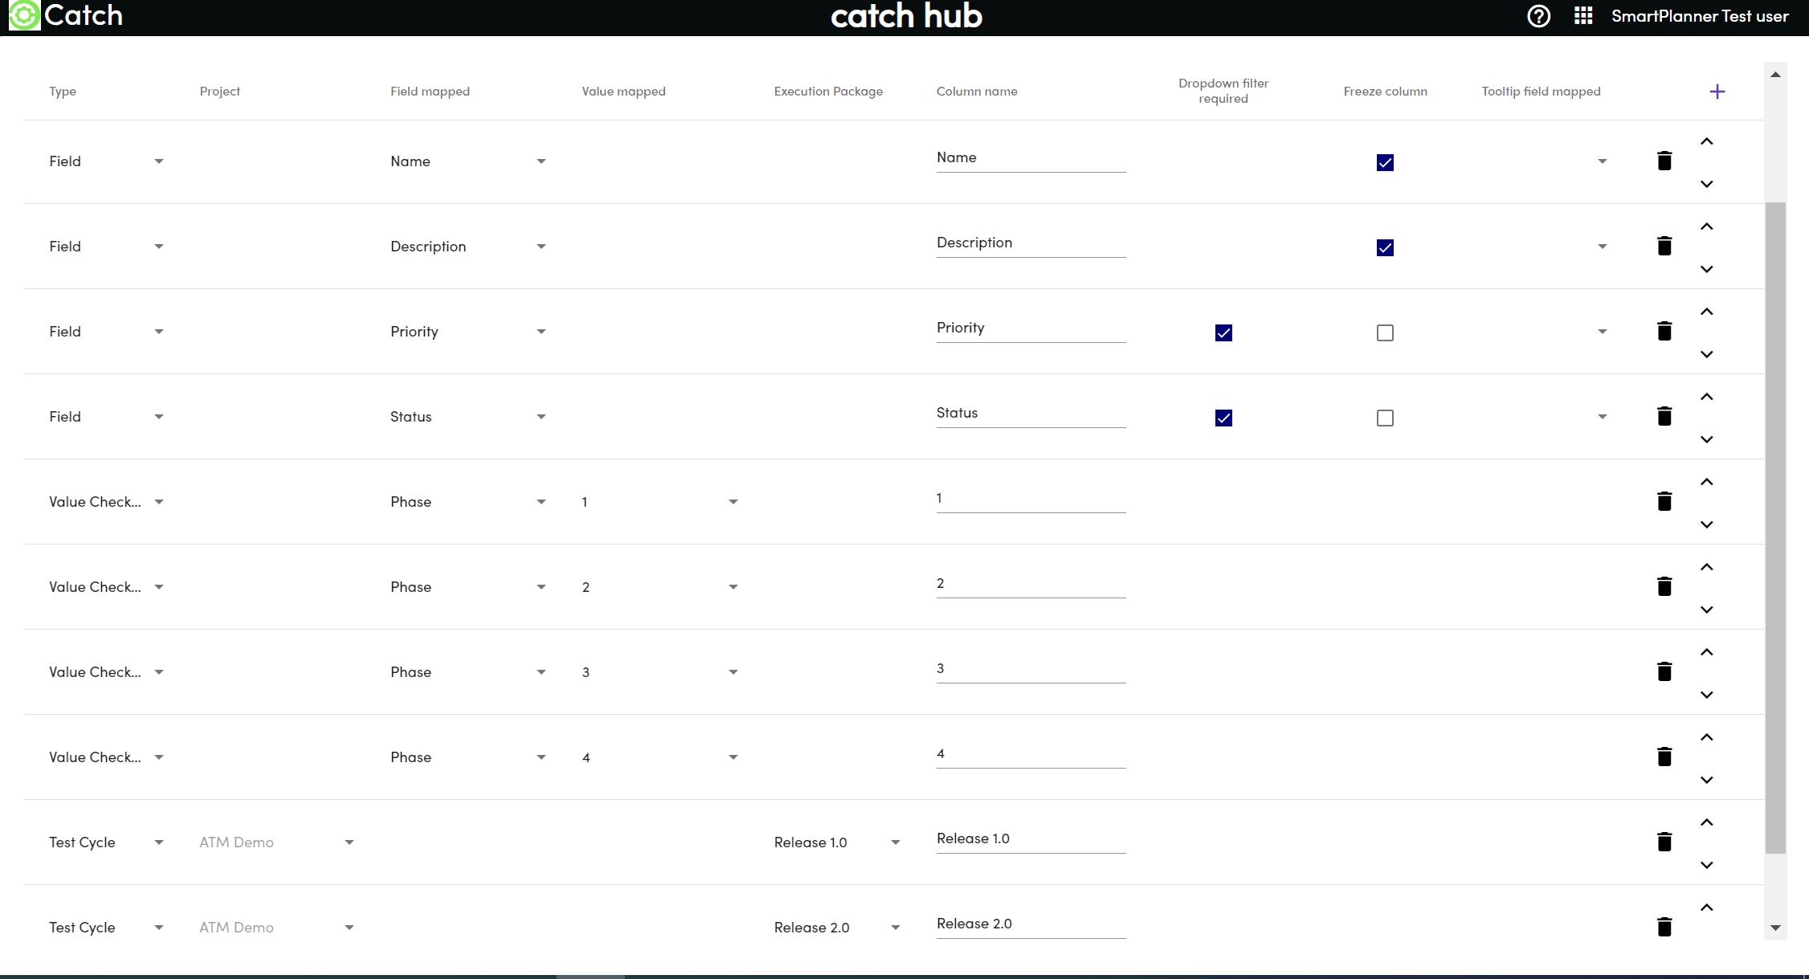Click the vertical scrollbar down arrow

tap(1775, 928)
